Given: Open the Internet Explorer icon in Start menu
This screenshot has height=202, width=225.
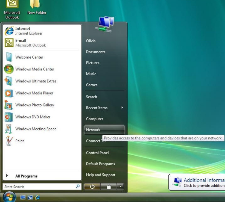Looking at the screenshot, I should [x=9, y=31].
